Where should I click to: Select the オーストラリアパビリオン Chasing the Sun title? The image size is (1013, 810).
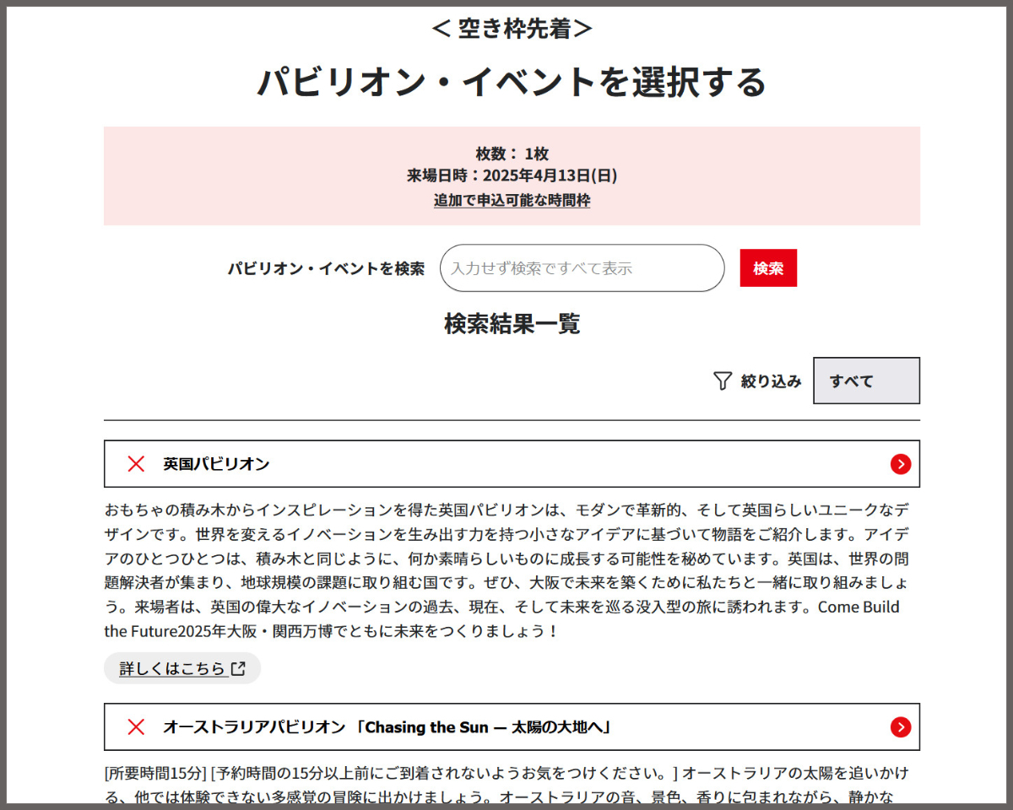click(387, 727)
